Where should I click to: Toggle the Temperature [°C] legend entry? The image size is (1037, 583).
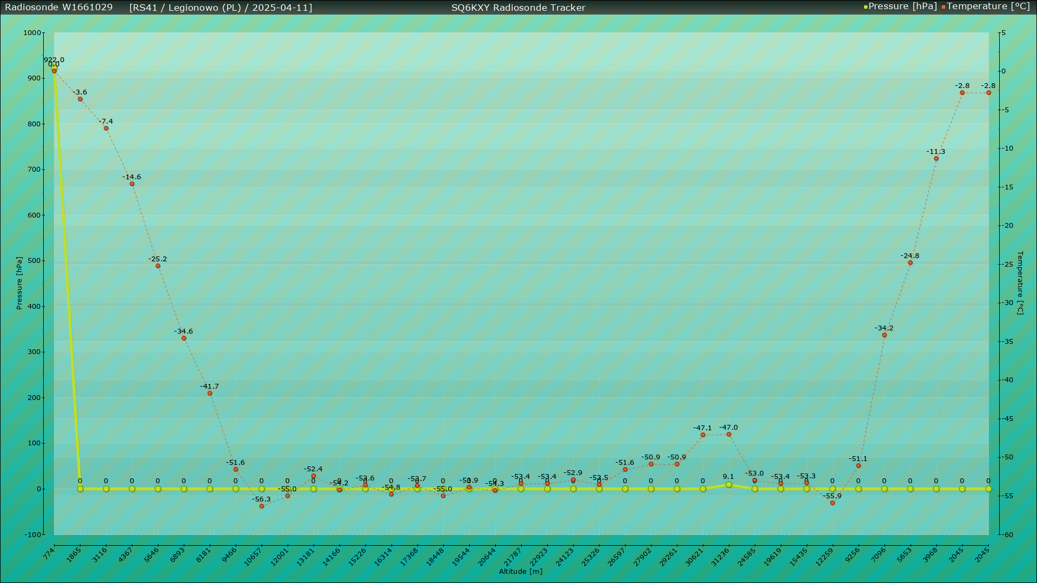click(988, 6)
